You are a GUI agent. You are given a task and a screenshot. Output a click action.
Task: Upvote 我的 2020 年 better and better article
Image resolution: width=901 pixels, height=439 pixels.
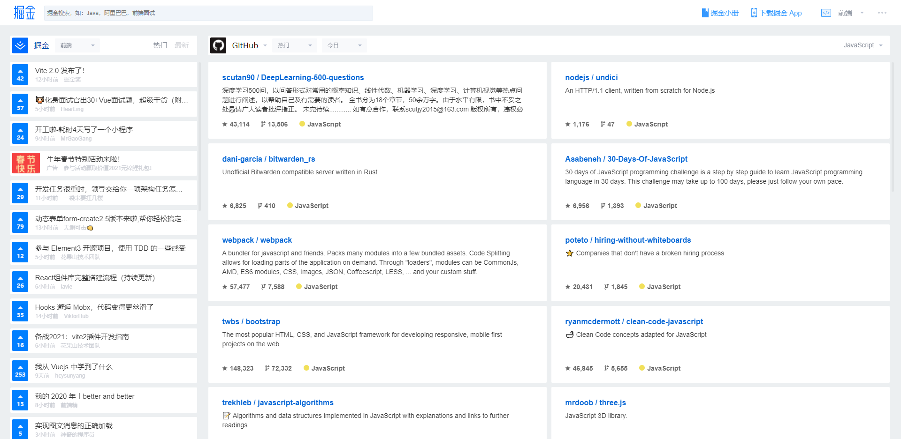pyautogui.click(x=20, y=400)
